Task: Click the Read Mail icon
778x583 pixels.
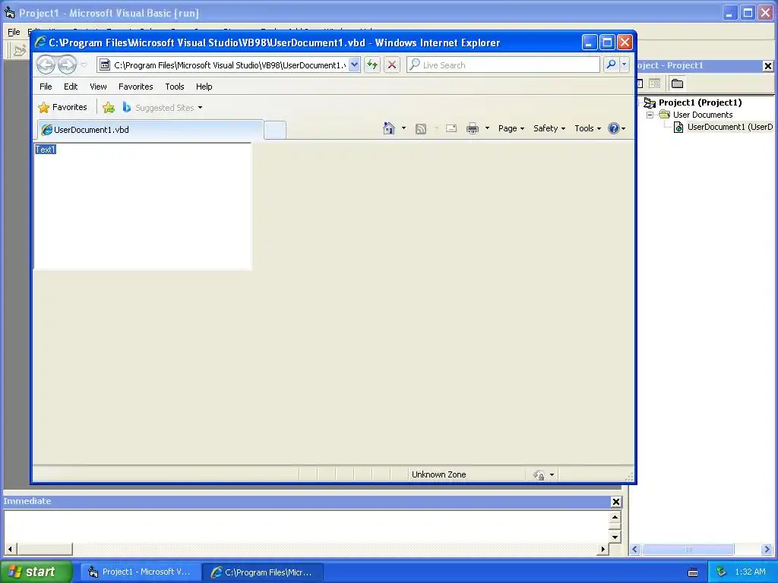Action: 451,128
